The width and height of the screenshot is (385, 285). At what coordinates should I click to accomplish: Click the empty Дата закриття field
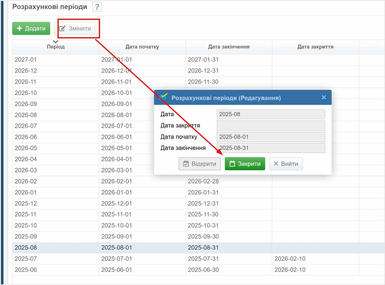[x=271, y=125]
